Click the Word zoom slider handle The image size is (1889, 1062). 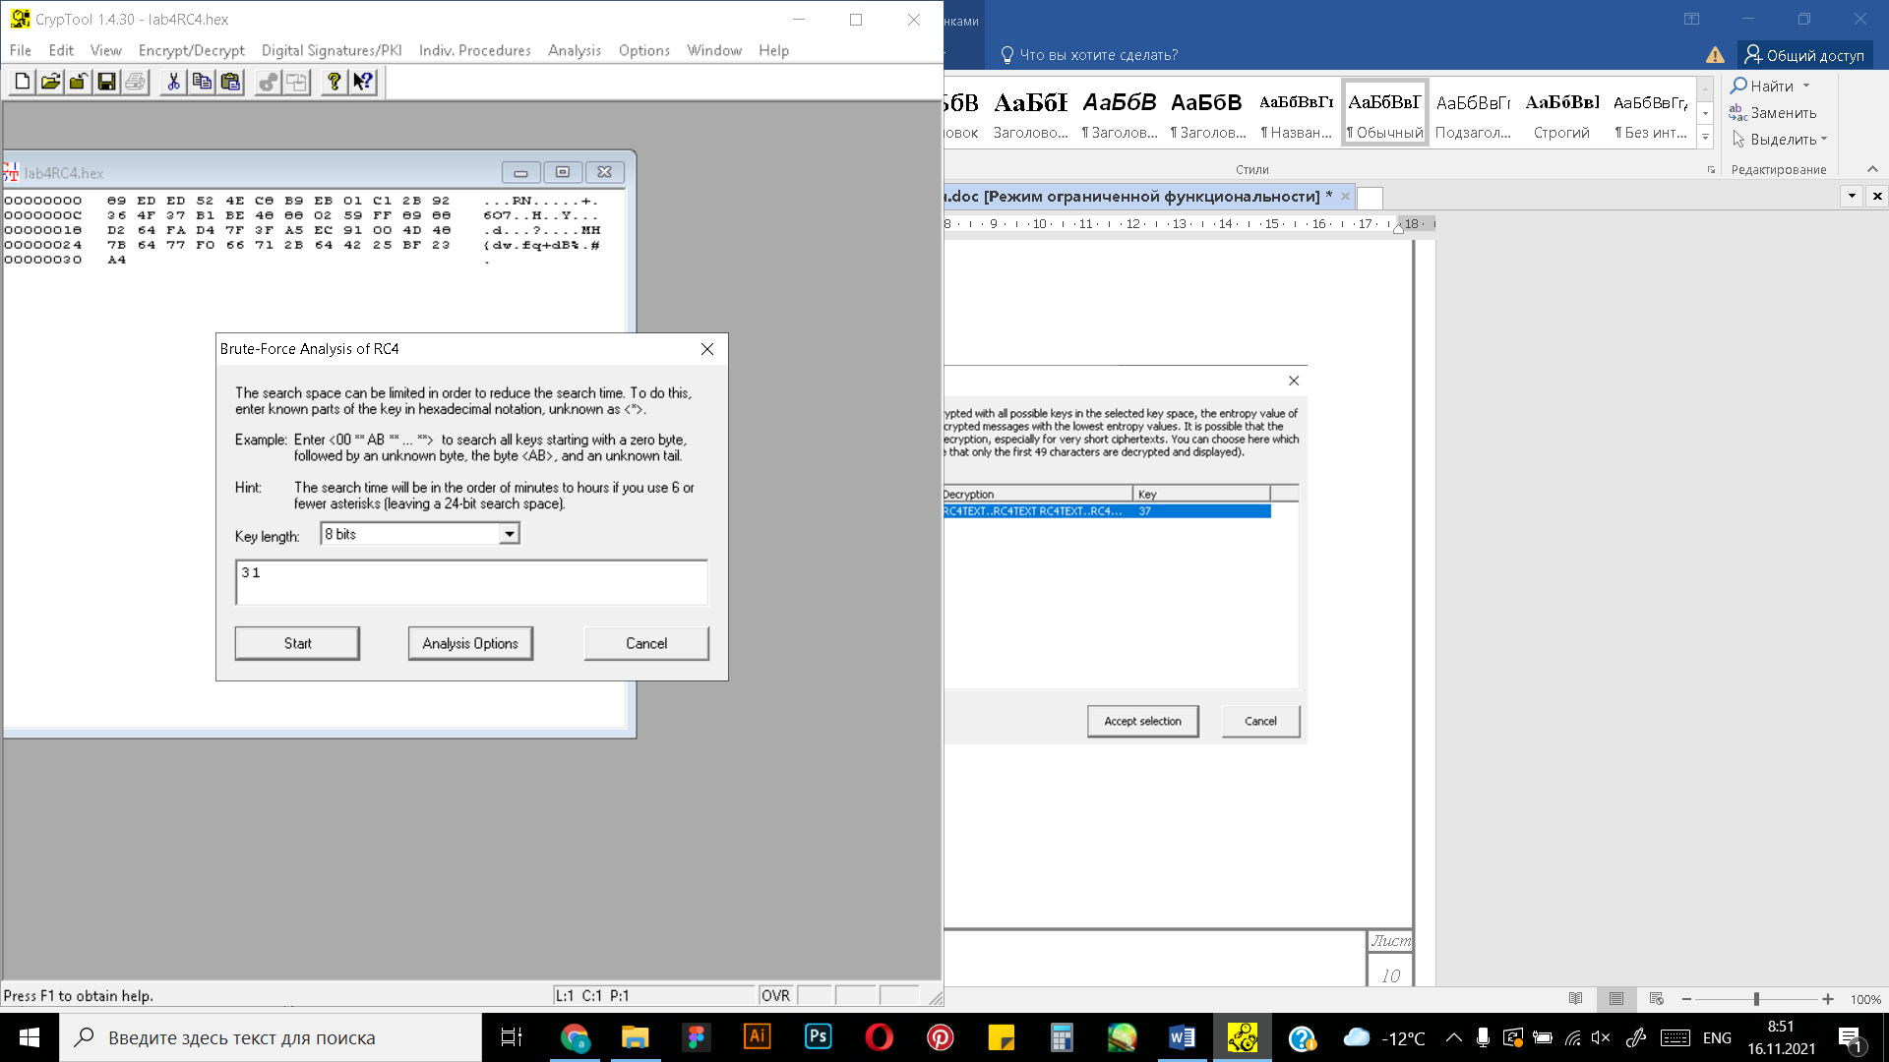tap(1756, 999)
